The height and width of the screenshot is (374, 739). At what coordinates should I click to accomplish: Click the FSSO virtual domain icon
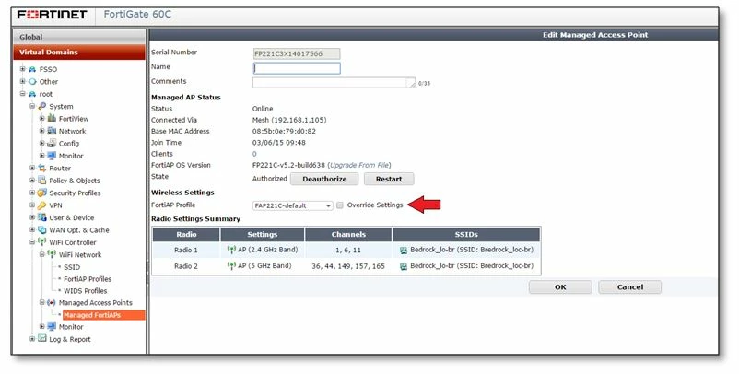point(32,69)
